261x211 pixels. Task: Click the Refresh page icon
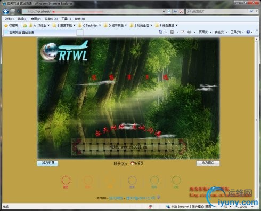click(x=175, y=12)
